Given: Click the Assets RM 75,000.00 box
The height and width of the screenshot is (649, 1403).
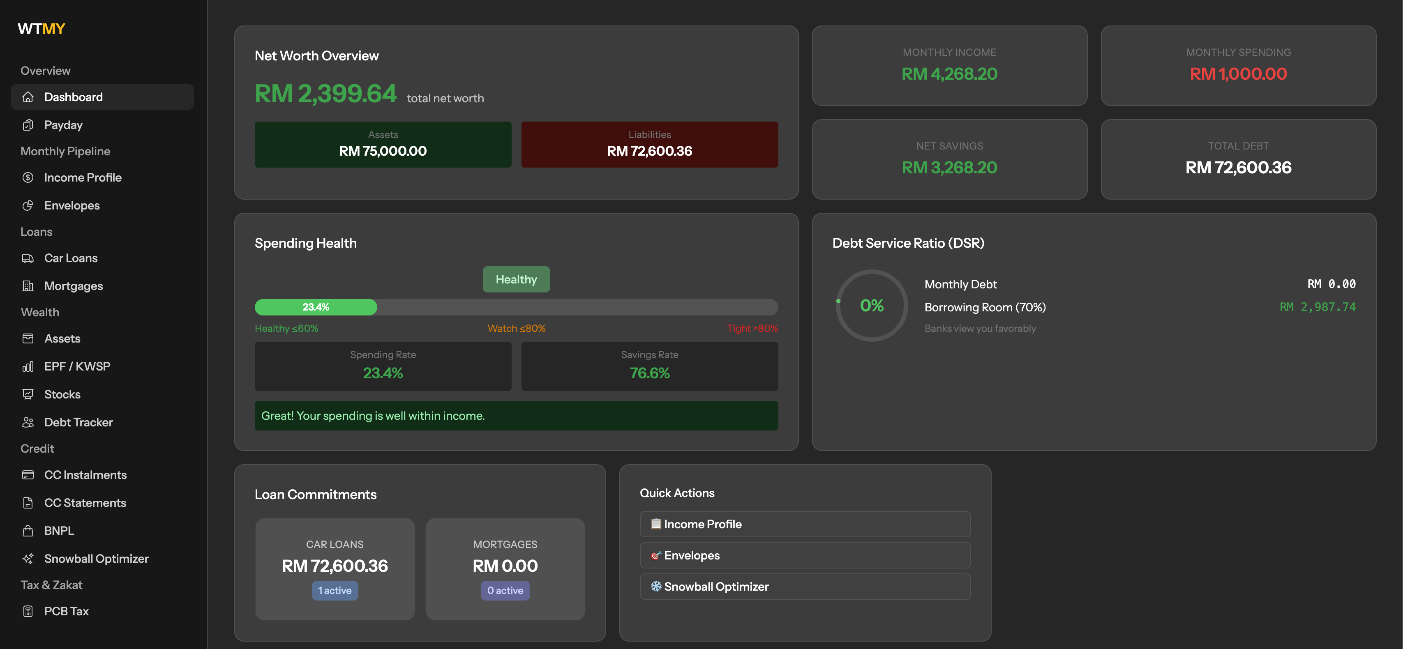Looking at the screenshot, I should 383,144.
